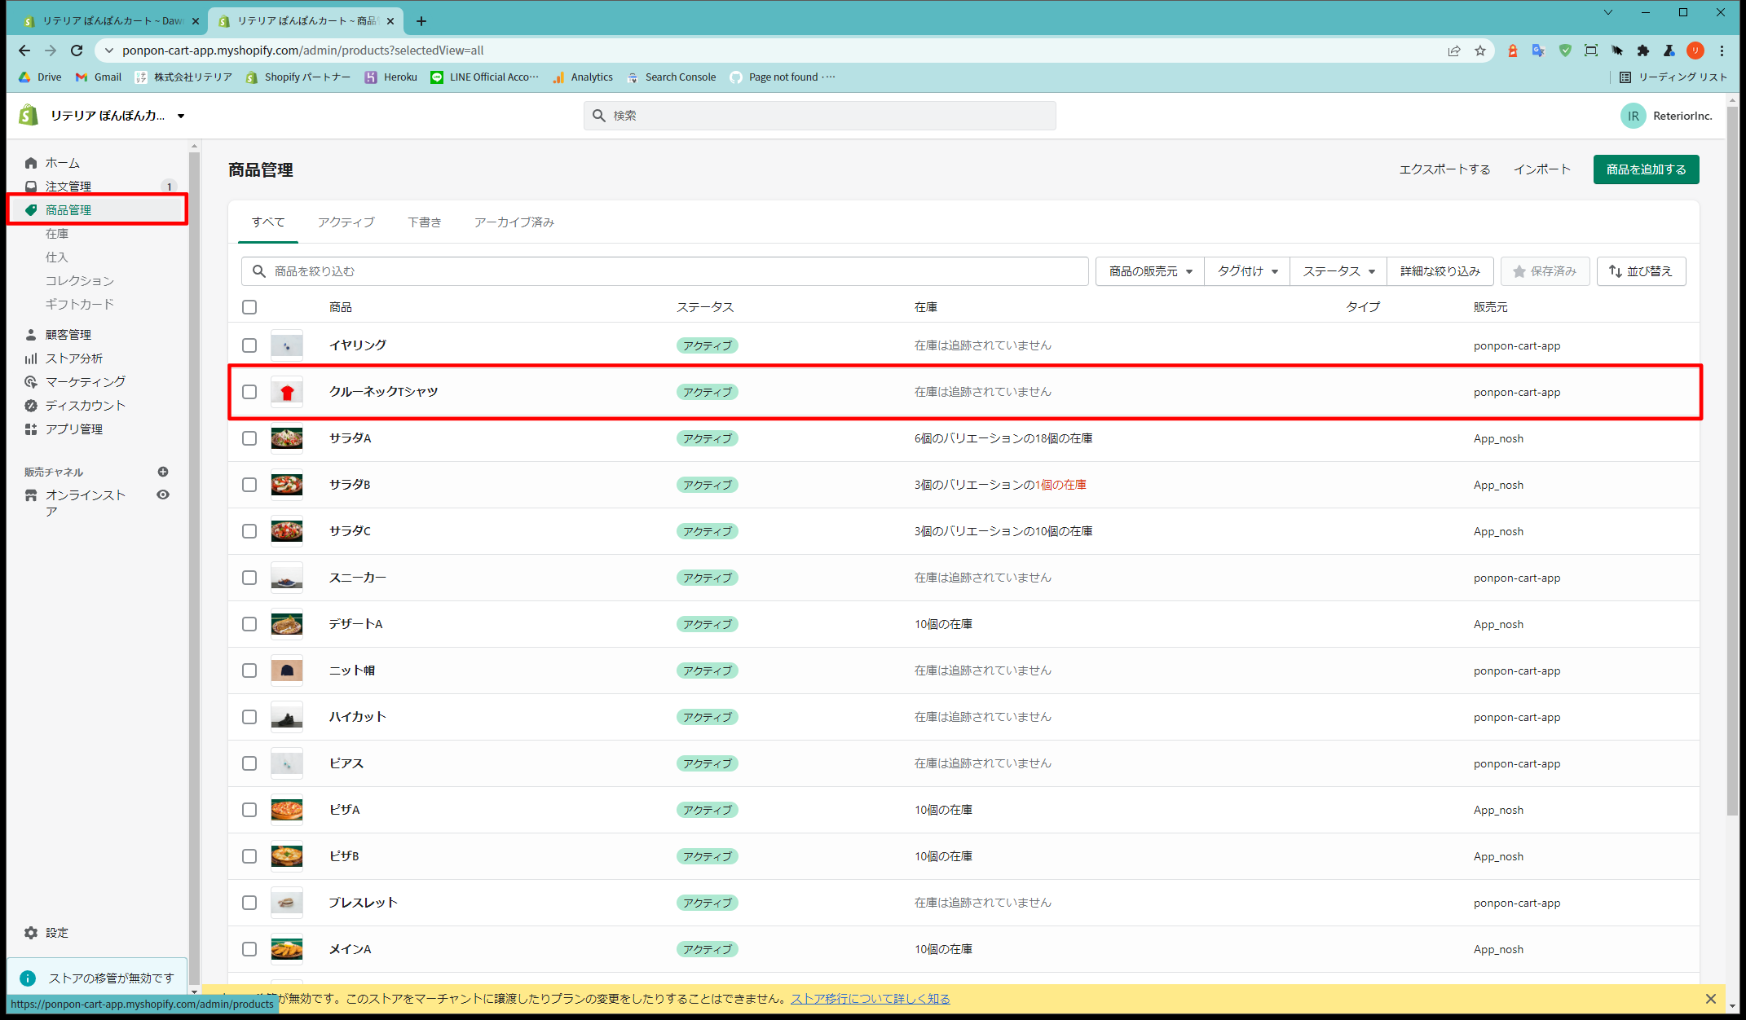This screenshot has height=1020, width=1746.
Task: Dismiss yellow banner with X icon
Action: pyautogui.click(x=1711, y=999)
